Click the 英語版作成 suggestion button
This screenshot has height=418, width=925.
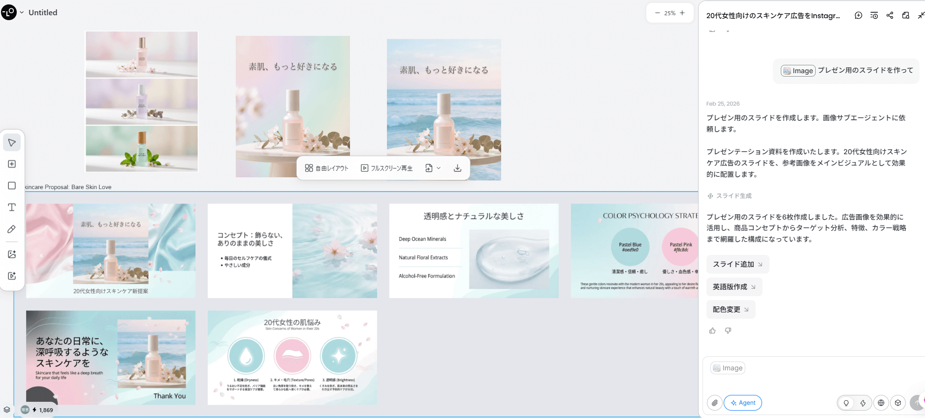[734, 287]
